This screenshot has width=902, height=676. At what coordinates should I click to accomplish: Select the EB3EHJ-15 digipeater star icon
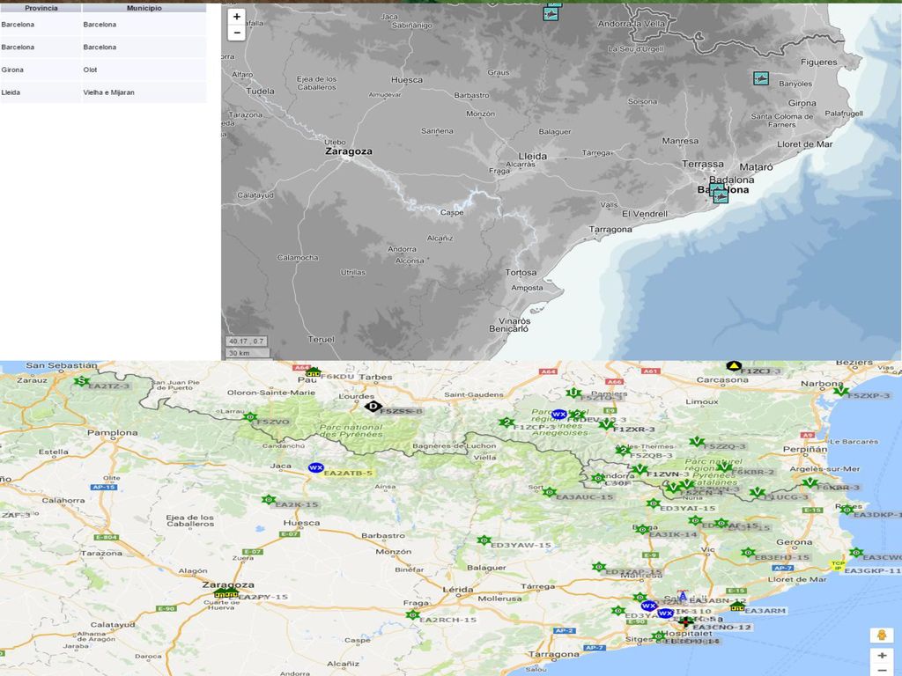coord(748,553)
